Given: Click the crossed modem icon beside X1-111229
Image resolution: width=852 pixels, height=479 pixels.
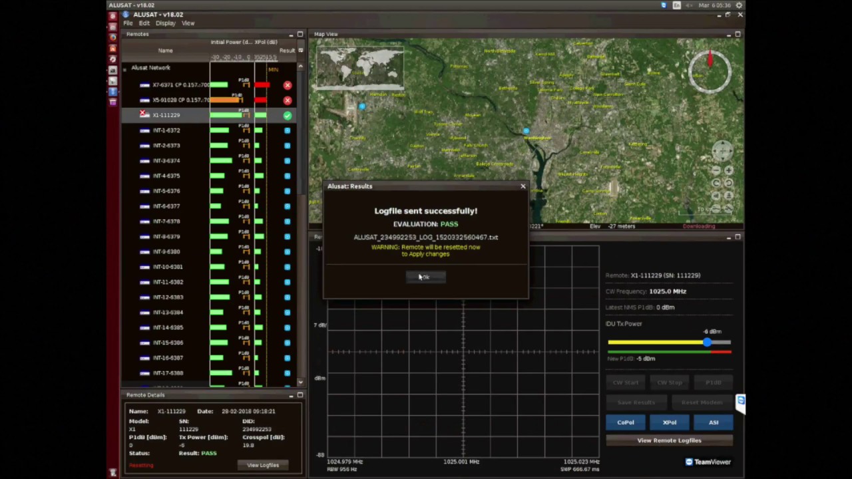Looking at the screenshot, I should coord(144,115).
